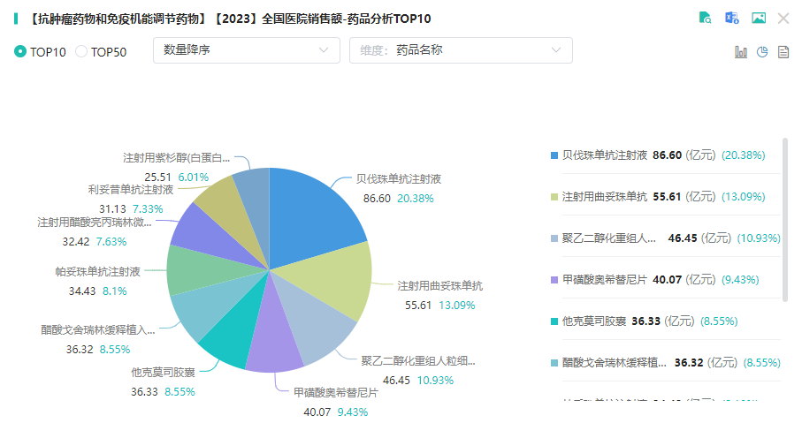802x423 pixels.
Task: Click the document search icon
Action: pyautogui.click(x=705, y=19)
